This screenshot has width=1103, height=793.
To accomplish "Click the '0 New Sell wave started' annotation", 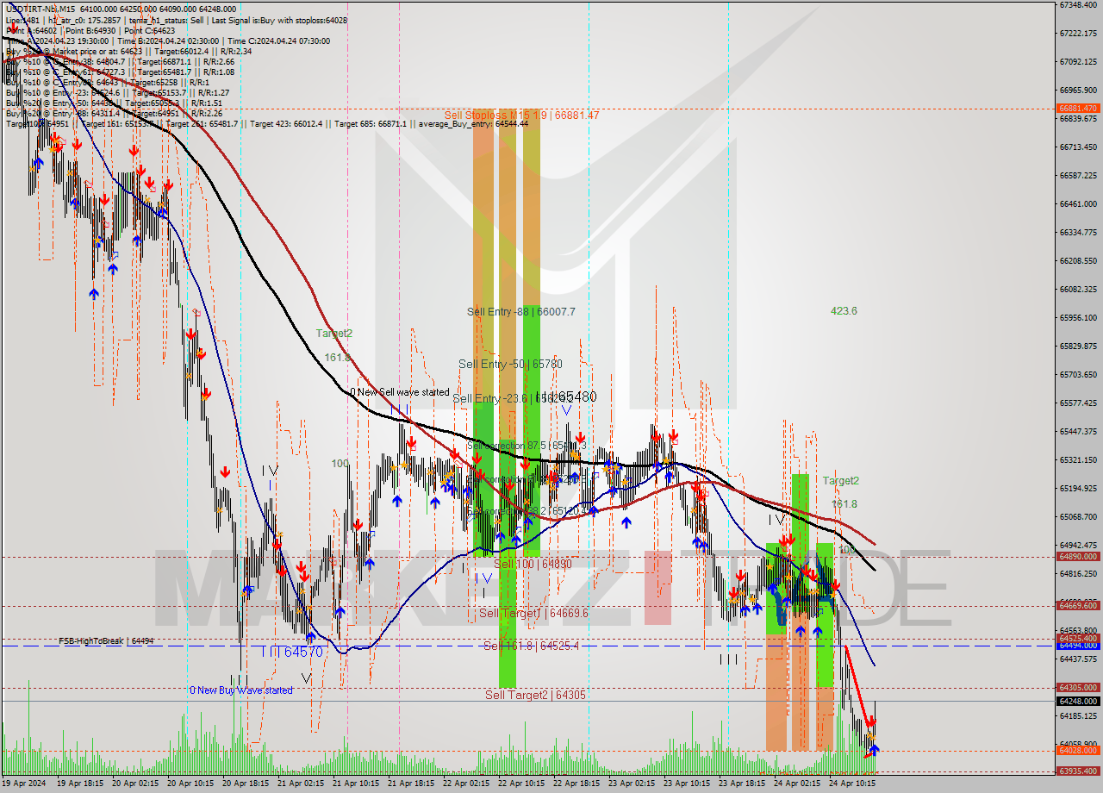I will (400, 392).
